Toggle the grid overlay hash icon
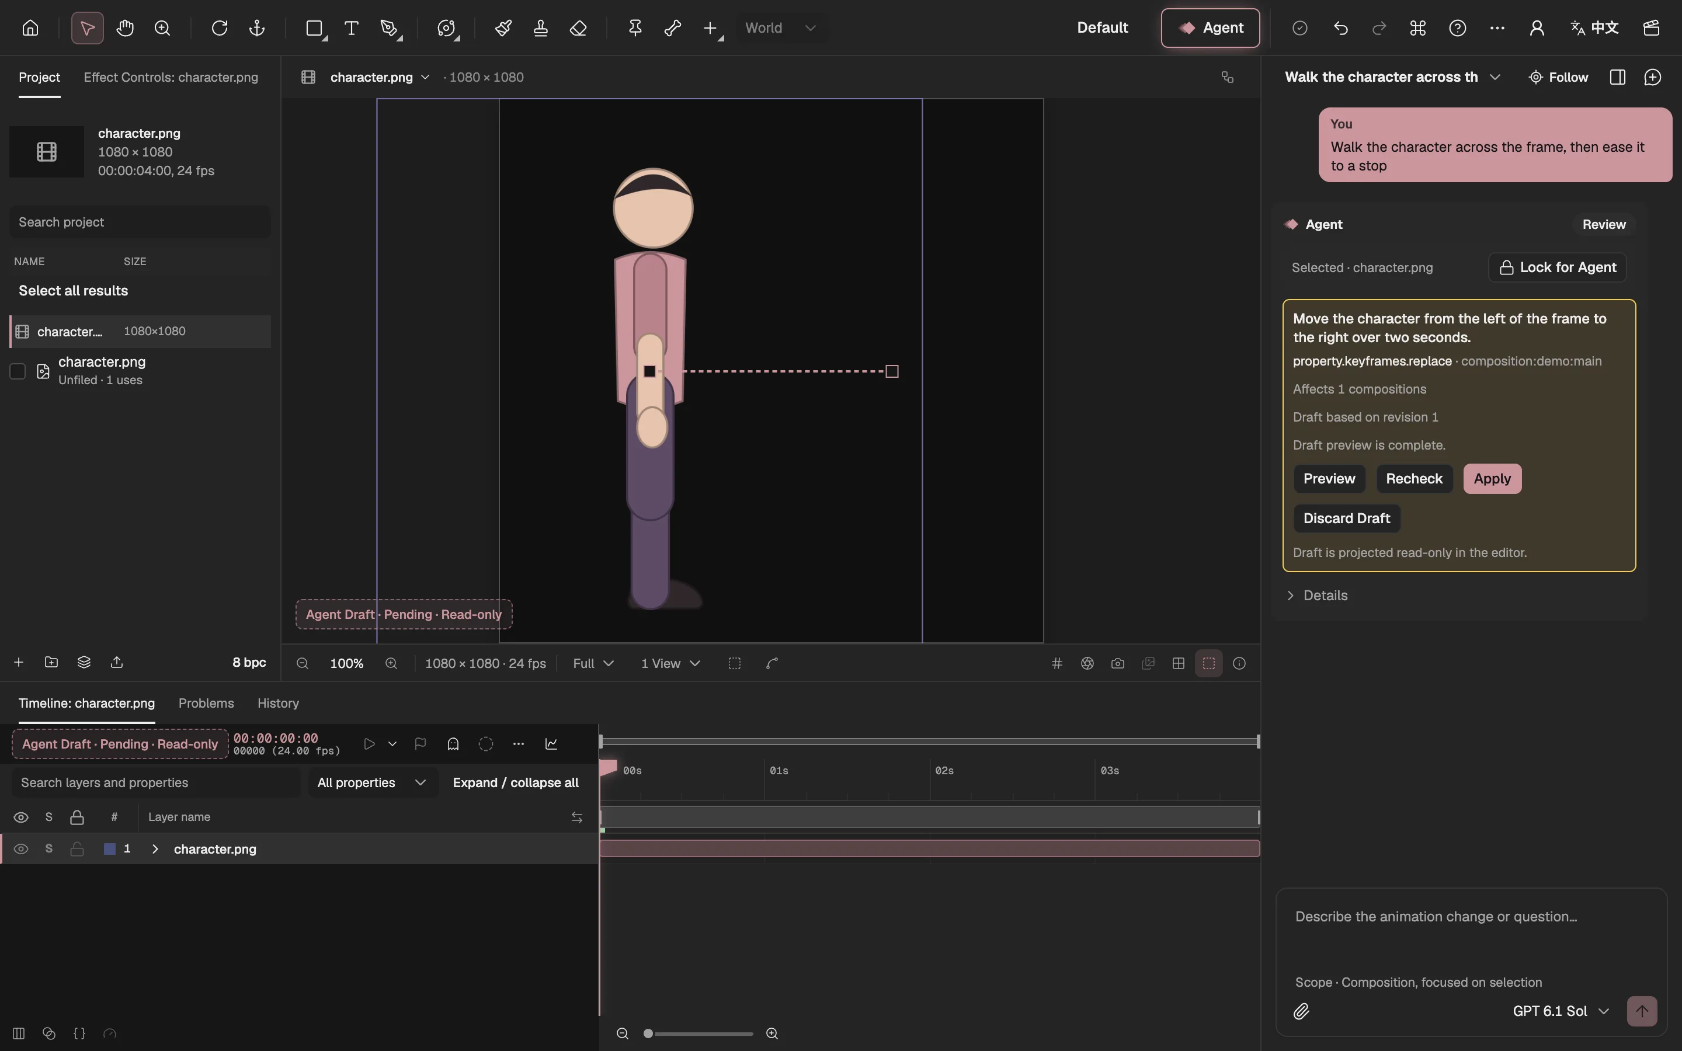 1057,663
